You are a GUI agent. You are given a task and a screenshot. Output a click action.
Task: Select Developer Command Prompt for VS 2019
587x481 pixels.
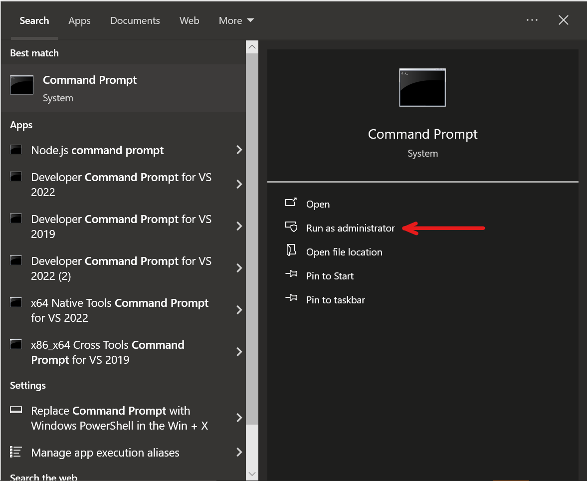(124, 226)
